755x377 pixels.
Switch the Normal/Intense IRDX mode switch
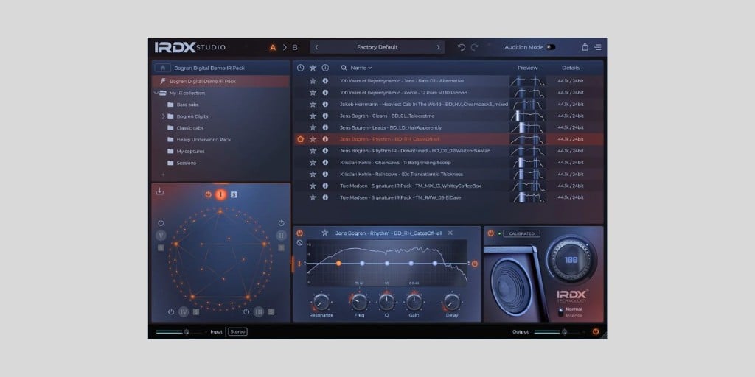point(561,312)
